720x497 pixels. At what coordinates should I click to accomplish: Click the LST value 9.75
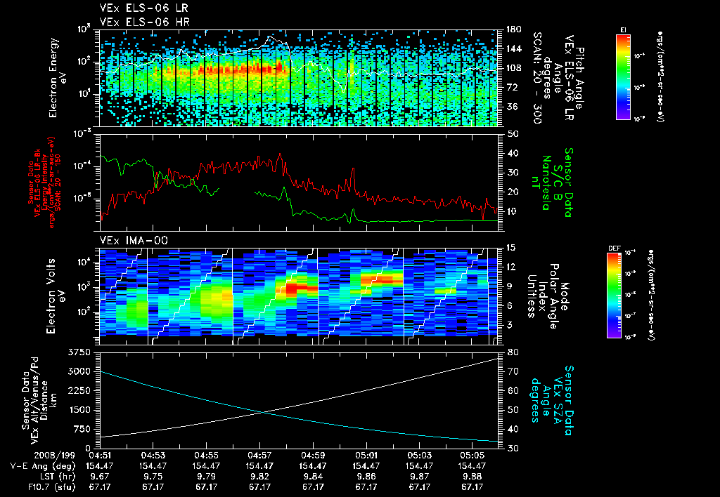pyautogui.click(x=153, y=477)
